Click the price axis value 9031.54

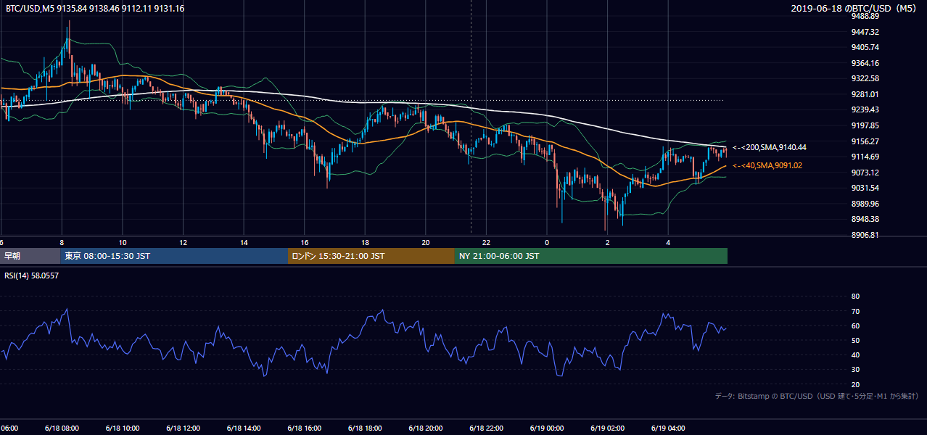pyautogui.click(x=865, y=188)
